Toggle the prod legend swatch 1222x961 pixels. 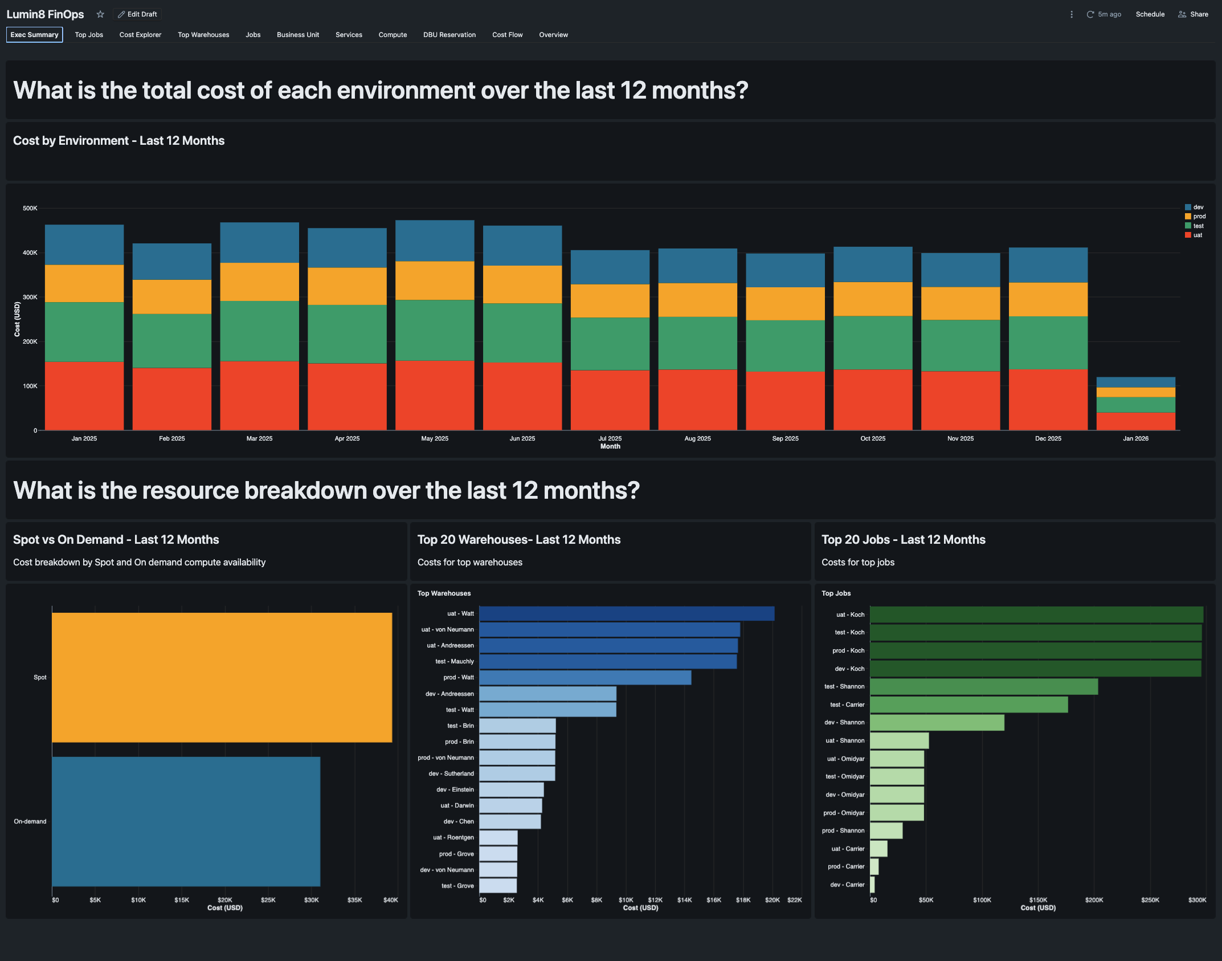[x=1188, y=217]
